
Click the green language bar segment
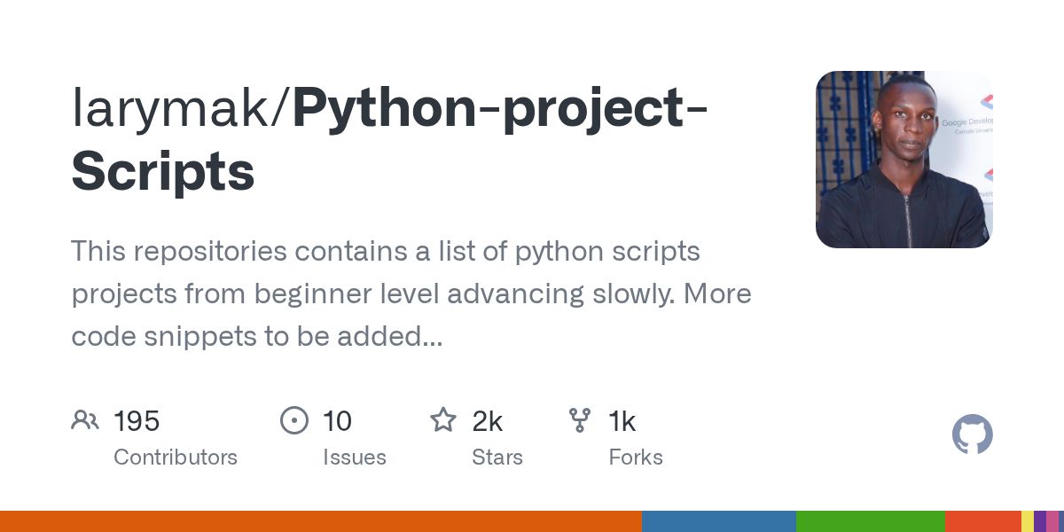pos(870,521)
